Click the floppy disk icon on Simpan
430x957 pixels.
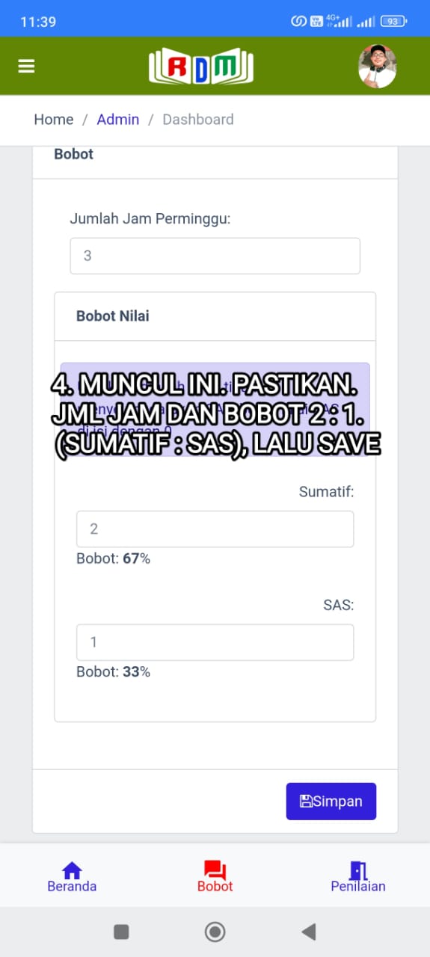coord(306,801)
